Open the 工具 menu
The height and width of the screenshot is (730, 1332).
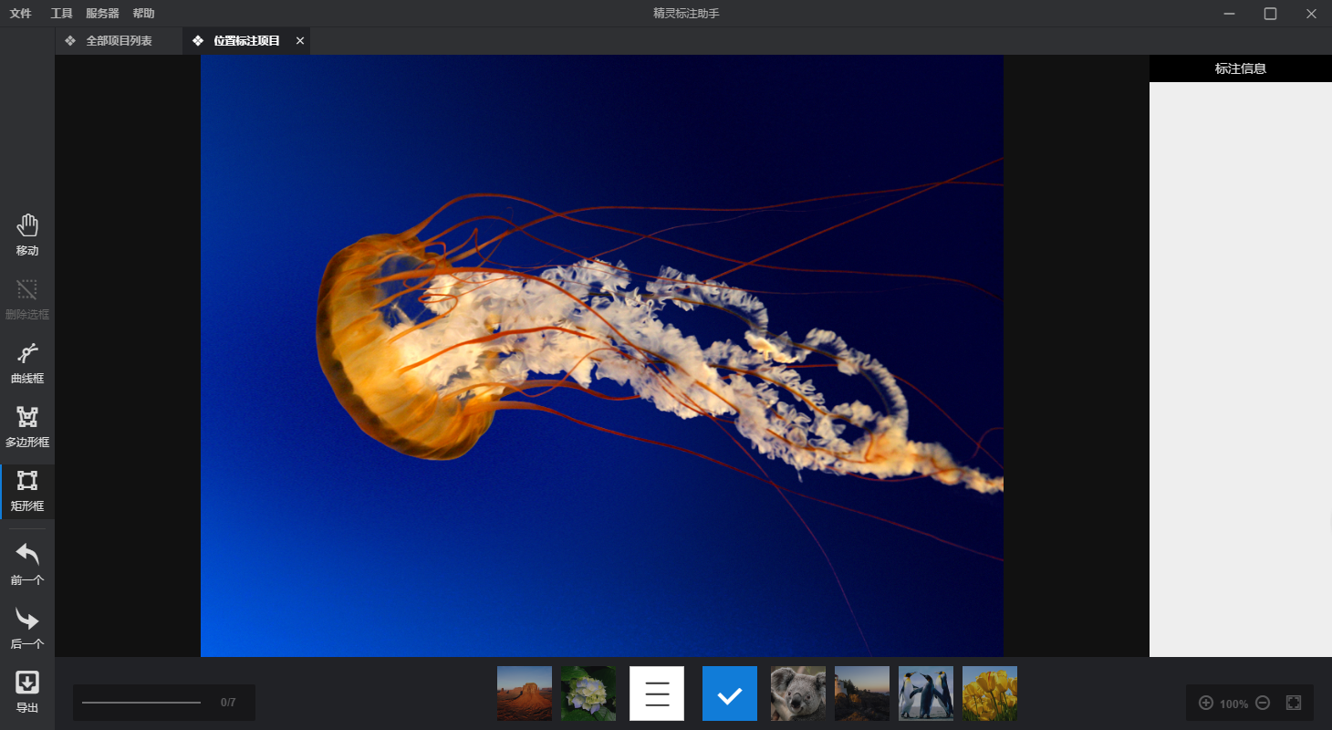61,14
